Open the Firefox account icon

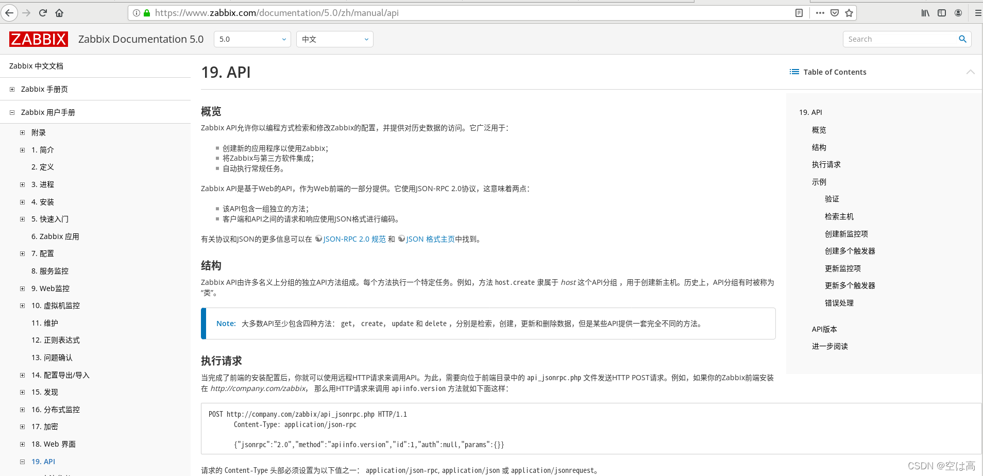(x=958, y=13)
